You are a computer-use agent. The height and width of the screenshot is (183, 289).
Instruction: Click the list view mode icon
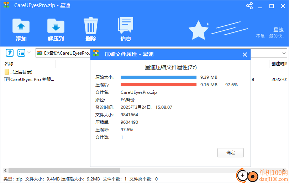(x=21, y=53)
